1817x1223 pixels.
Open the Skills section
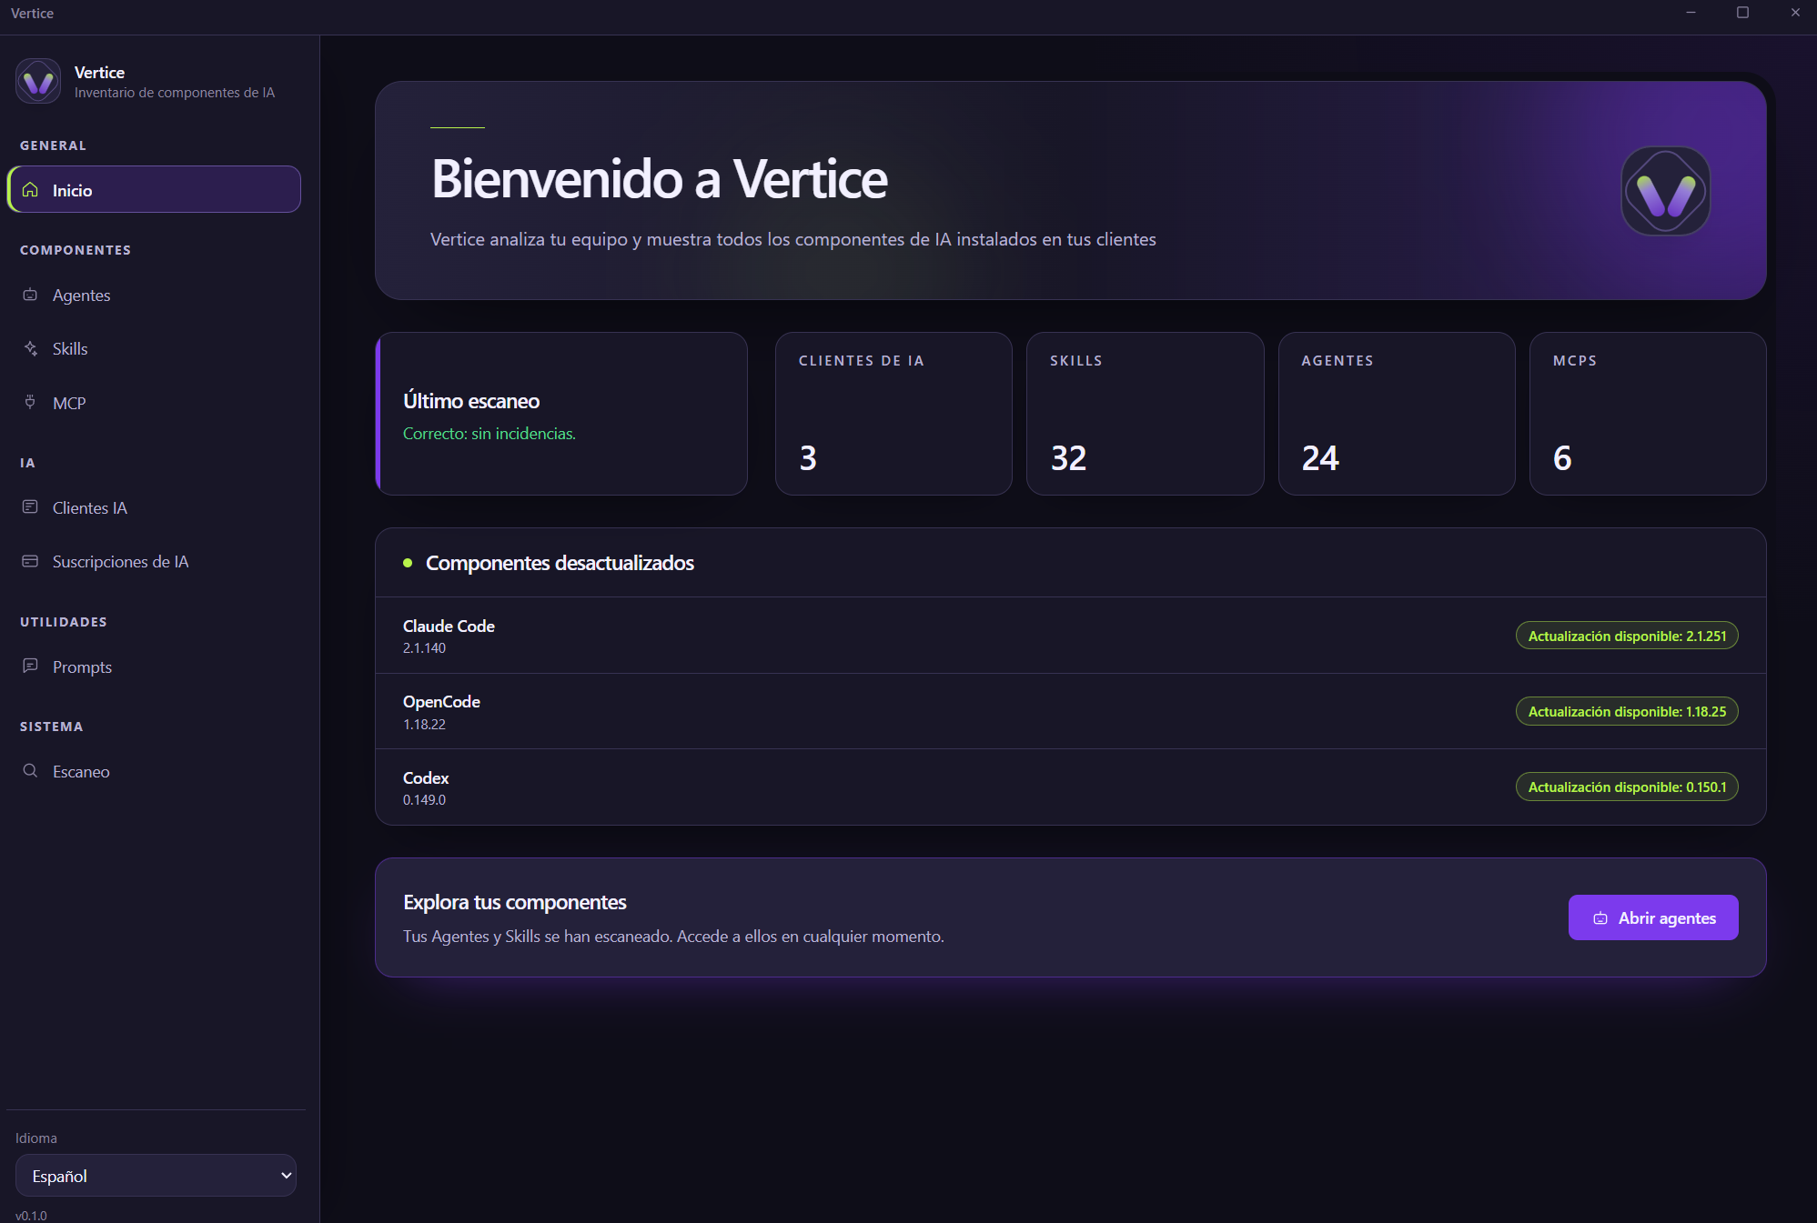click(x=154, y=348)
